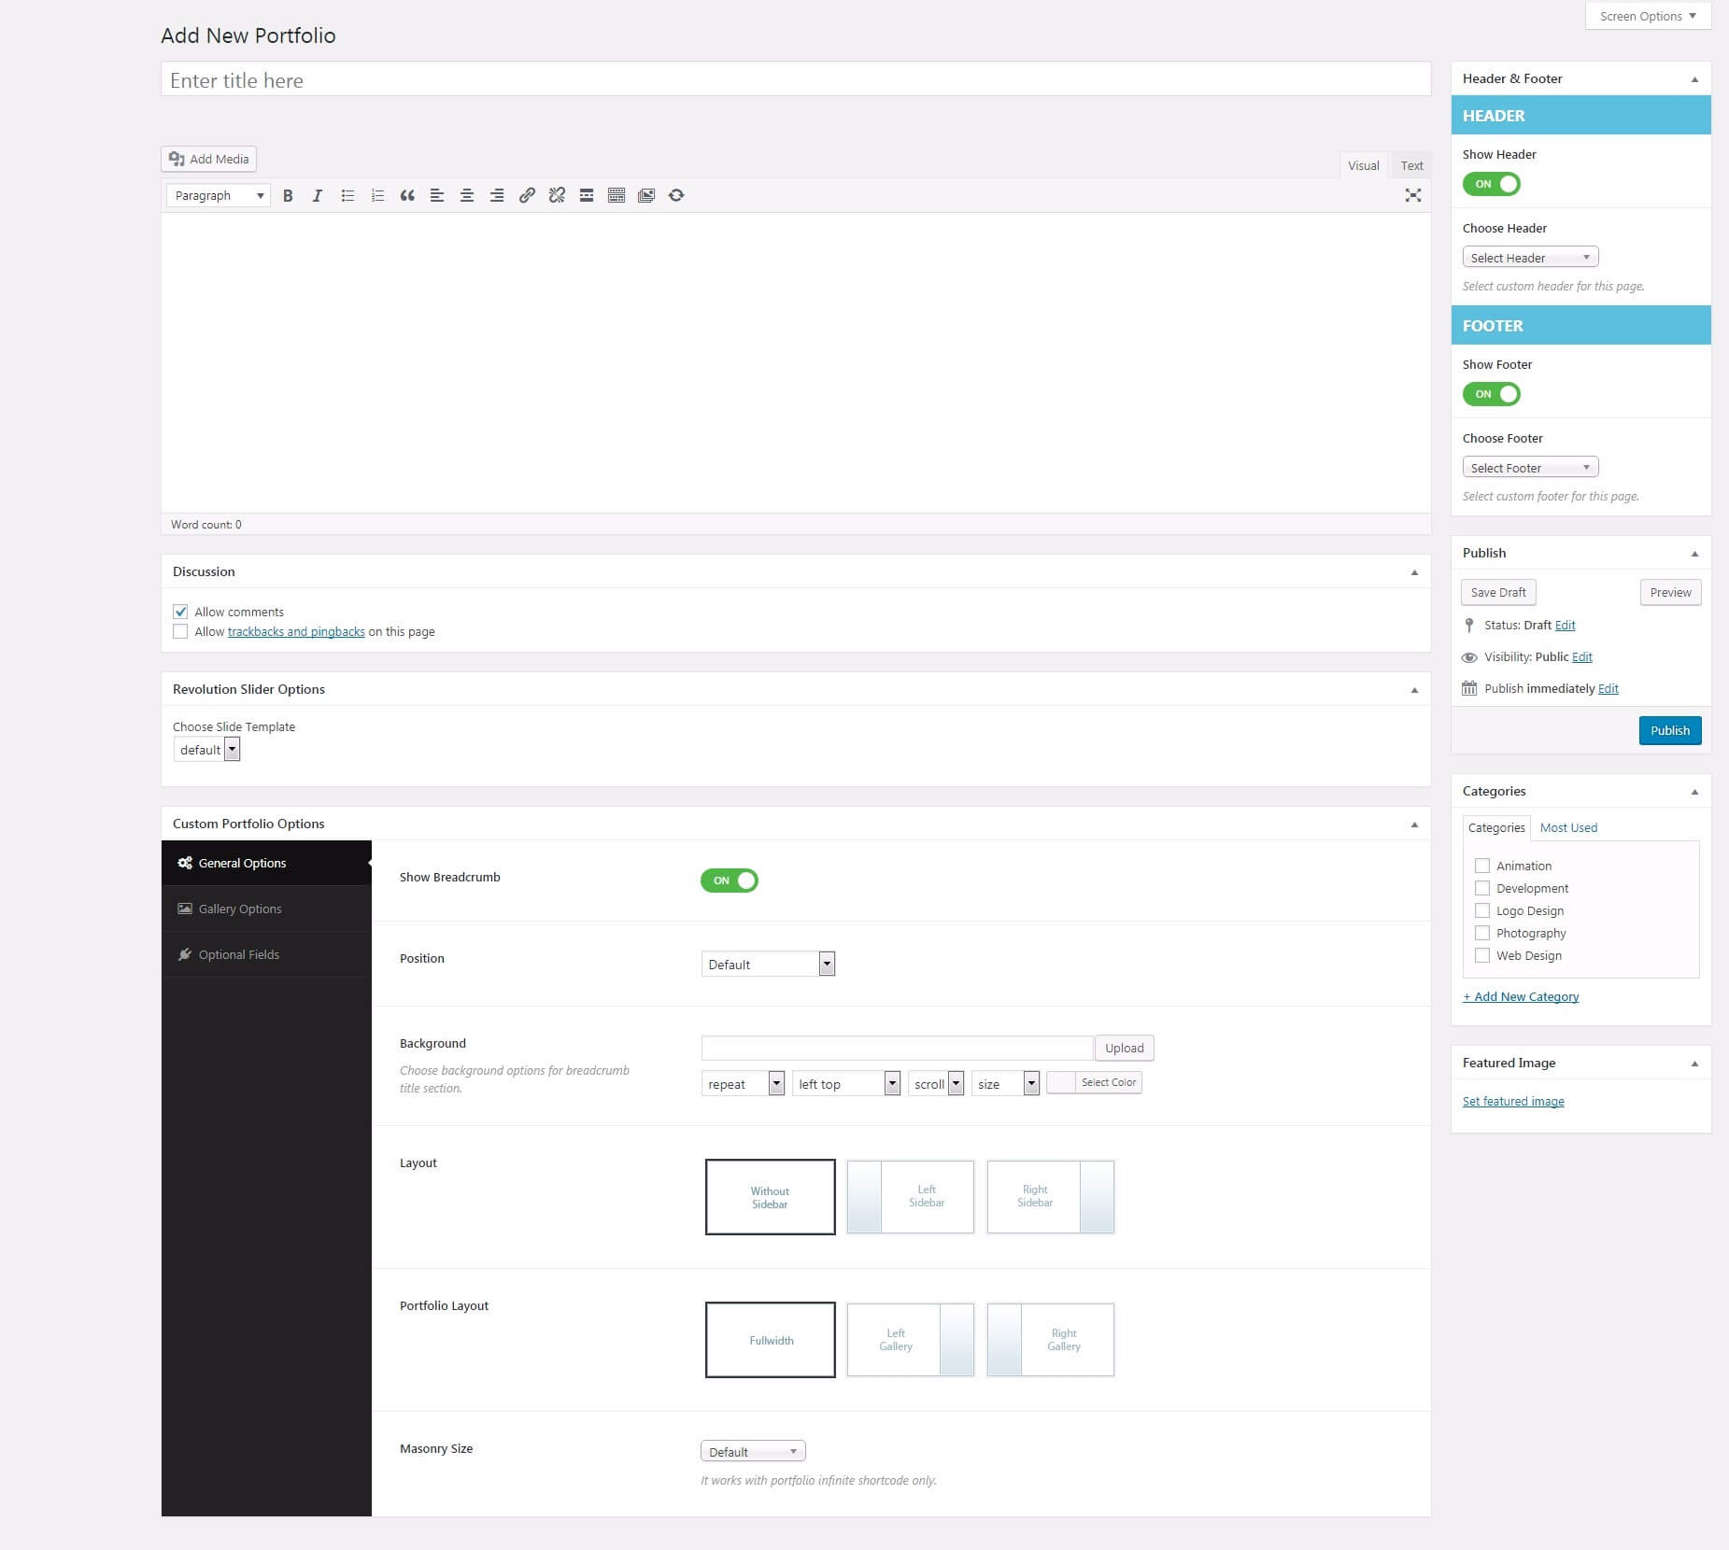Open General Options section
The height and width of the screenshot is (1550, 1729).
(266, 863)
